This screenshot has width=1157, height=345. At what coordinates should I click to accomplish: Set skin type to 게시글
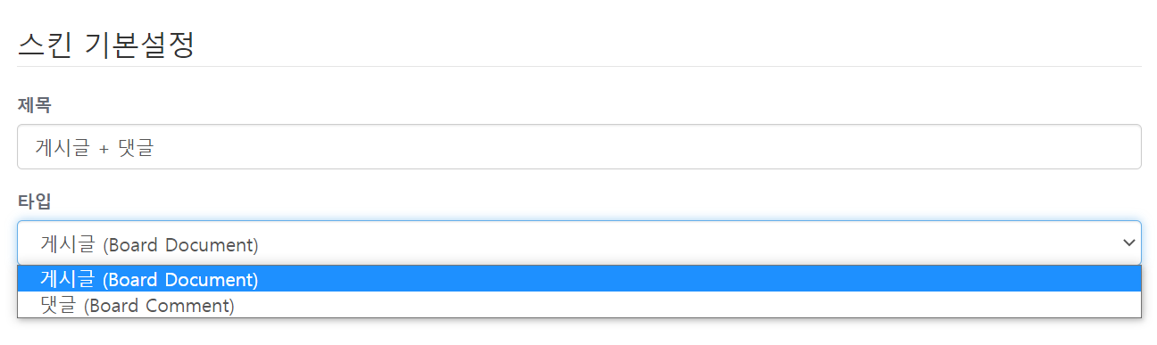(579, 279)
